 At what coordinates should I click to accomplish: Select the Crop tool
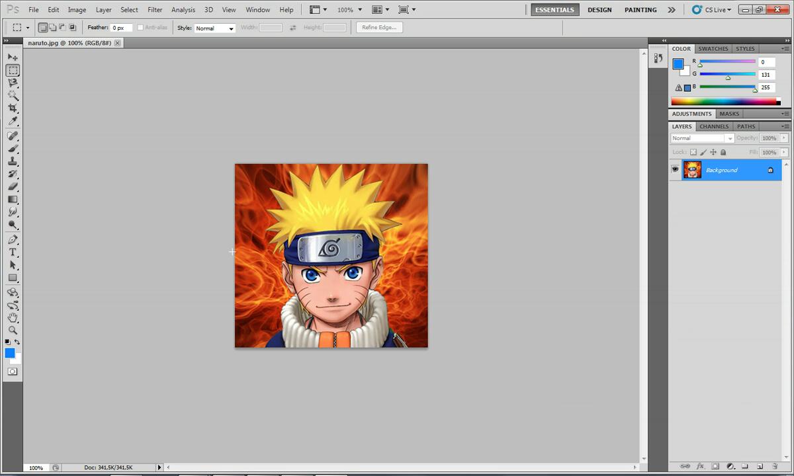[13, 108]
